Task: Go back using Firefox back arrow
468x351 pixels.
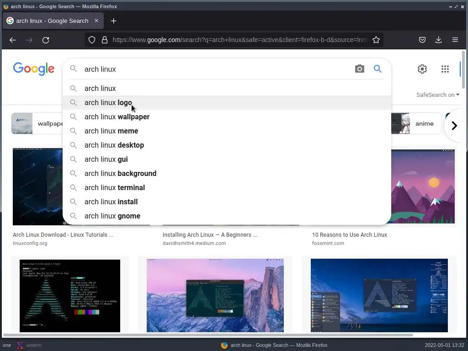Action: [12, 40]
